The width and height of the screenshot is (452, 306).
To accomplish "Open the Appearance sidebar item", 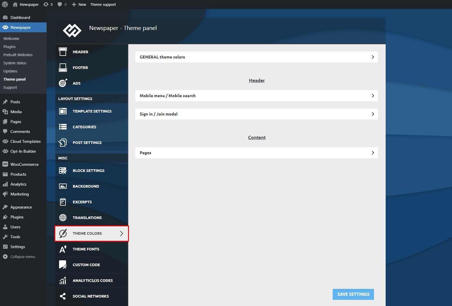I will click(x=23, y=207).
